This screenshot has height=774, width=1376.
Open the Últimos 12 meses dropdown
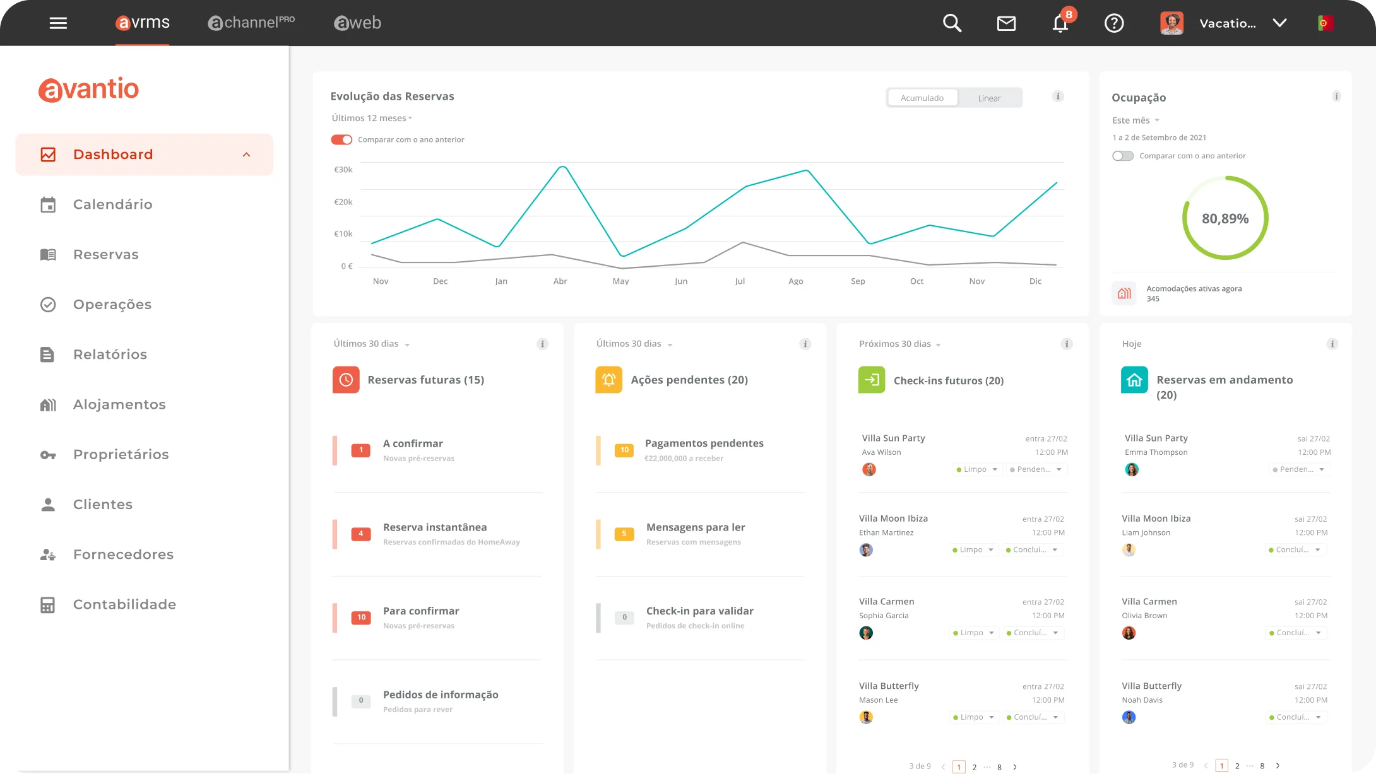(372, 118)
